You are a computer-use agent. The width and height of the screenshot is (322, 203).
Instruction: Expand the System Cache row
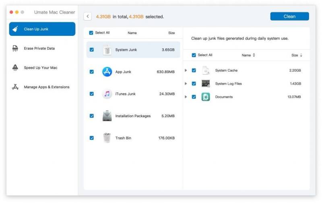(186, 70)
